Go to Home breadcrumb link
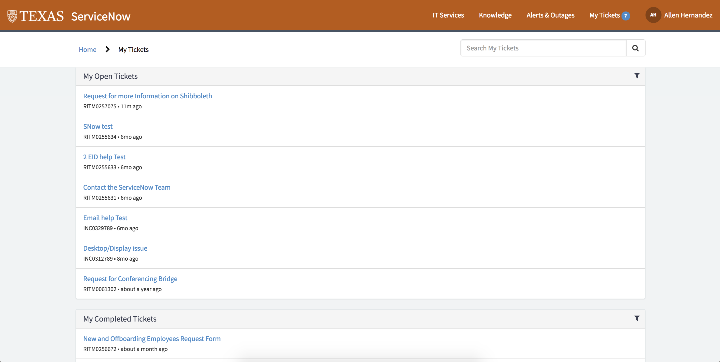The width and height of the screenshot is (720, 362). pyautogui.click(x=87, y=49)
